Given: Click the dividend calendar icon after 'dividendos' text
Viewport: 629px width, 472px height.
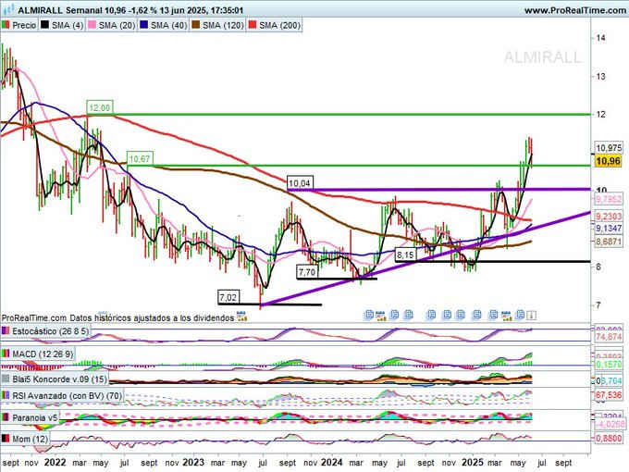Looking at the screenshot, I should [x=242, y=317].
